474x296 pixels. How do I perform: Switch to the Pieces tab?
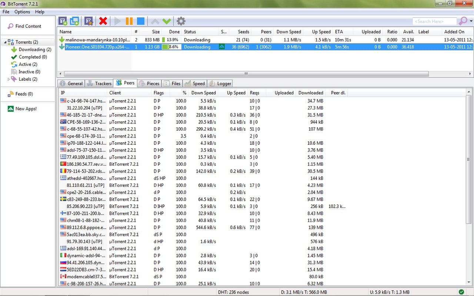(149, 84)
